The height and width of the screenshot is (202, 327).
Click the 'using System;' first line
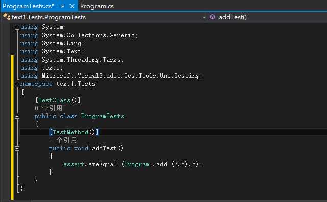tap(43, 27)
